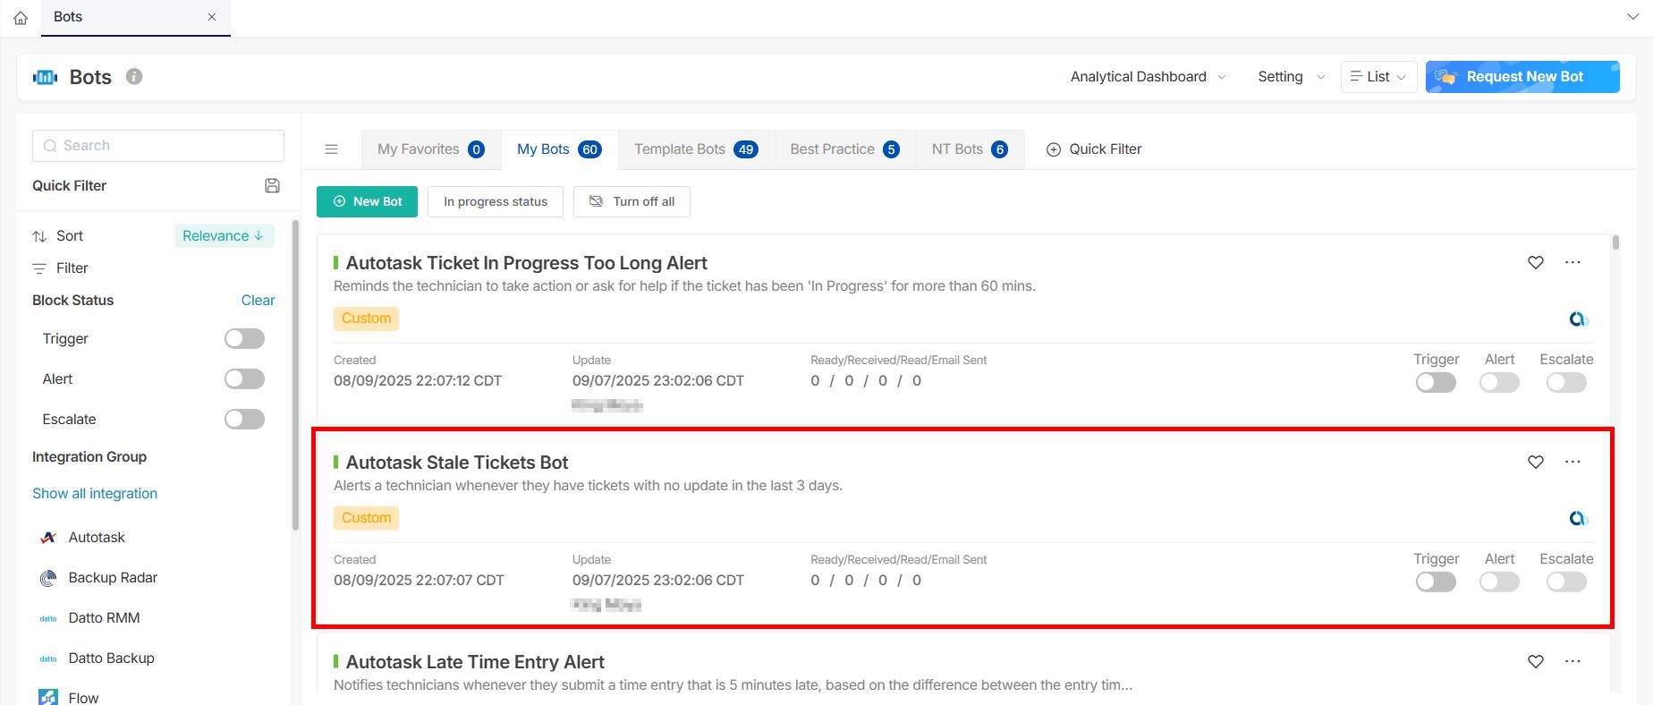1653x705 pixels.
Task: Favorite the Autotask Stale Tickets Bot
Action: point(1536,462)
